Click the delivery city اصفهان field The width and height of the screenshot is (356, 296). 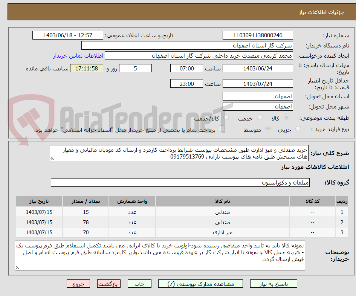258,107
